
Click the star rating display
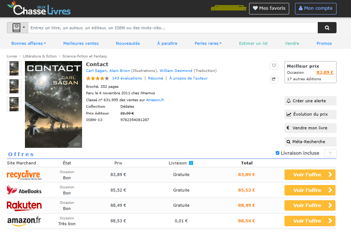pos(97,78)
